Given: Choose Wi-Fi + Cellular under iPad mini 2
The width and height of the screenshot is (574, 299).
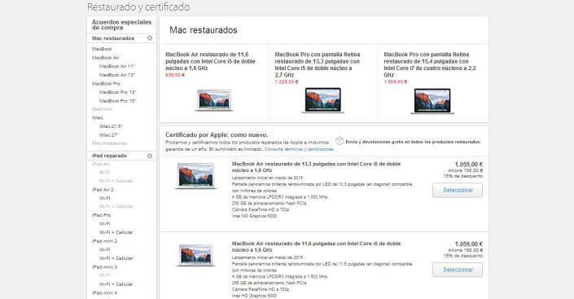Looking at the screenshot, I should [116, 258].
